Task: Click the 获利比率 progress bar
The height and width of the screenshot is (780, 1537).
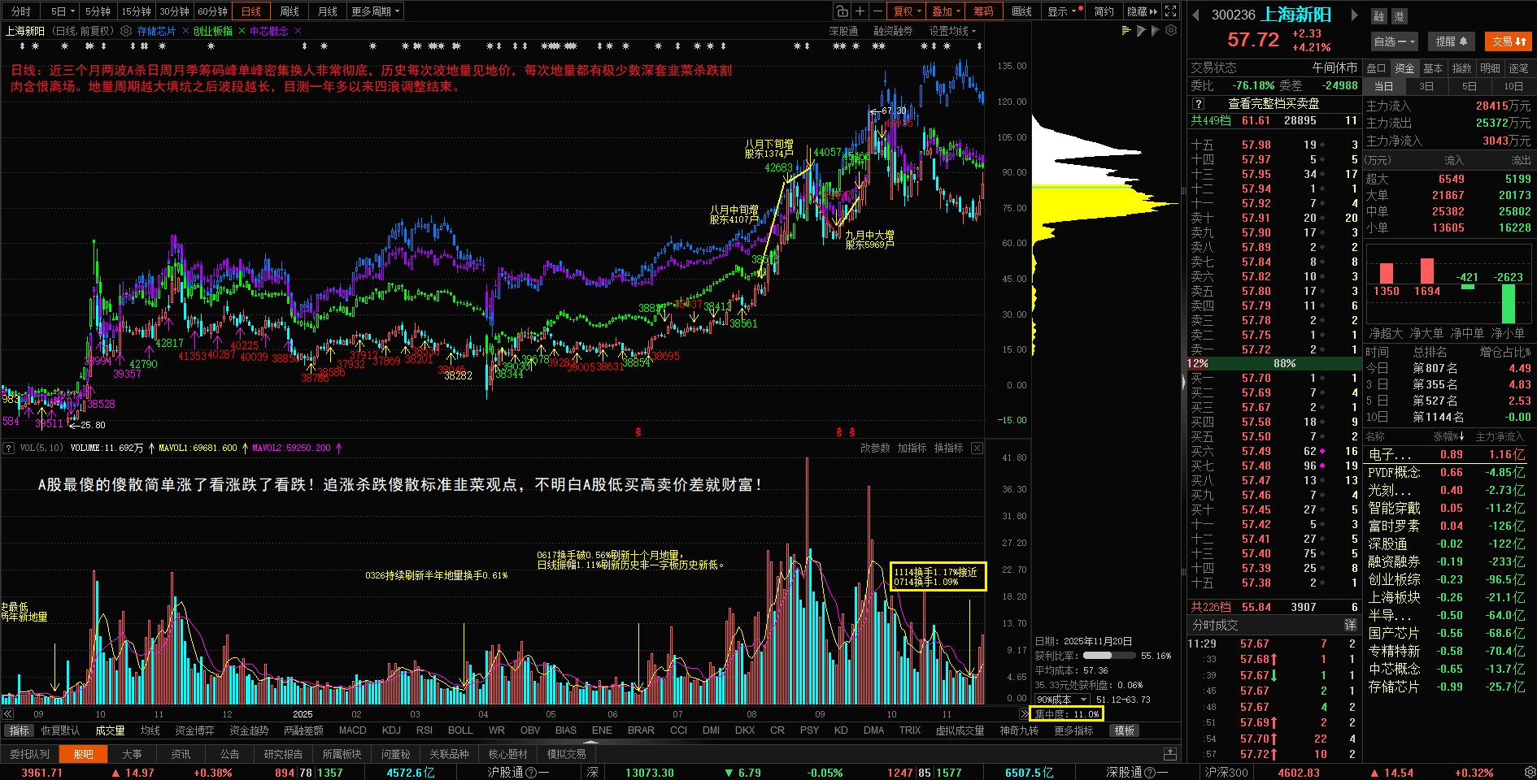Action: [1109, 655]
